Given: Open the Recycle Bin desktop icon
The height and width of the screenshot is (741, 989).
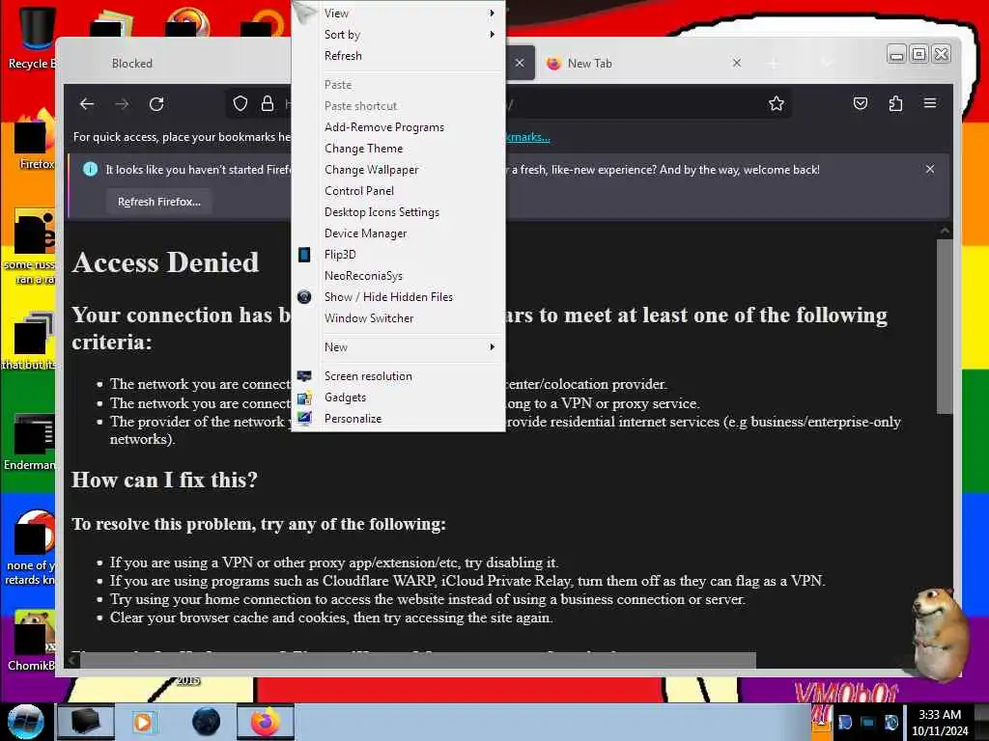Looking at the screenshot, I should (32, 37).
